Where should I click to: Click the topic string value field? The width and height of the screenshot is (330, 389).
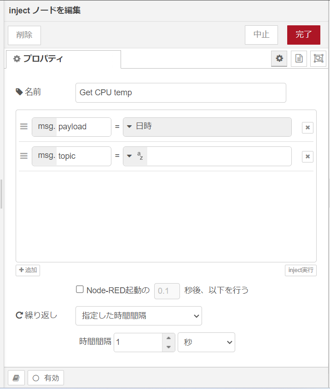(x=219, y=157)
